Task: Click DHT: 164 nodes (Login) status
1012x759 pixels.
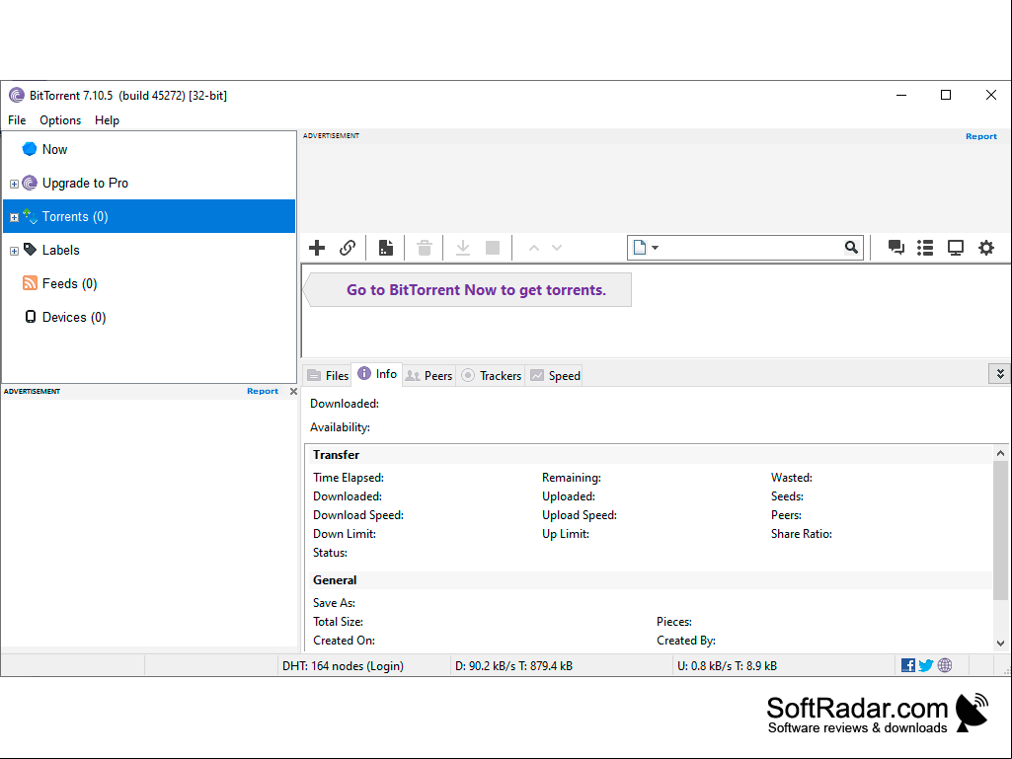Action: point(343,665)
